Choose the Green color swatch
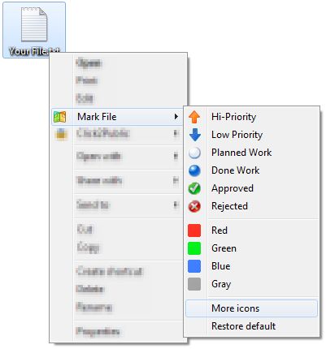This screenshot has width=326, height=349. click(x=194, y=248)
